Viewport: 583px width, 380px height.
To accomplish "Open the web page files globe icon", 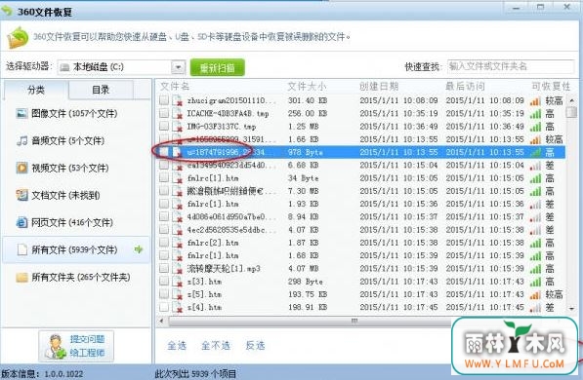I will (x=21, y=222).
